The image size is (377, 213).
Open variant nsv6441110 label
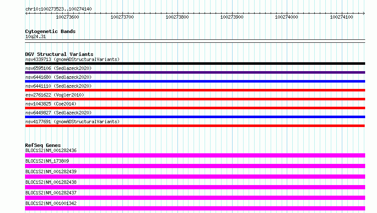pos(58,86)
